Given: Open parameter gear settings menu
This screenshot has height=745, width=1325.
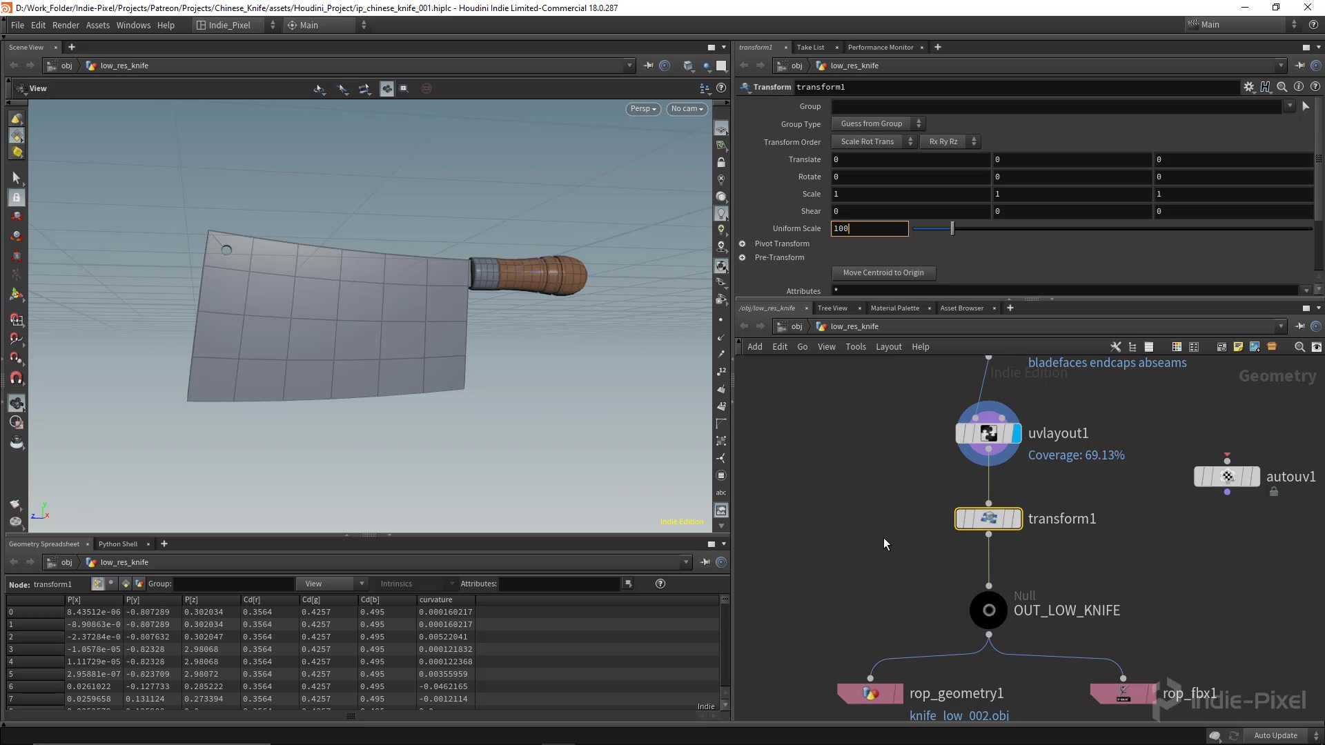Looking at the screenshot, I should [1248, 87].
